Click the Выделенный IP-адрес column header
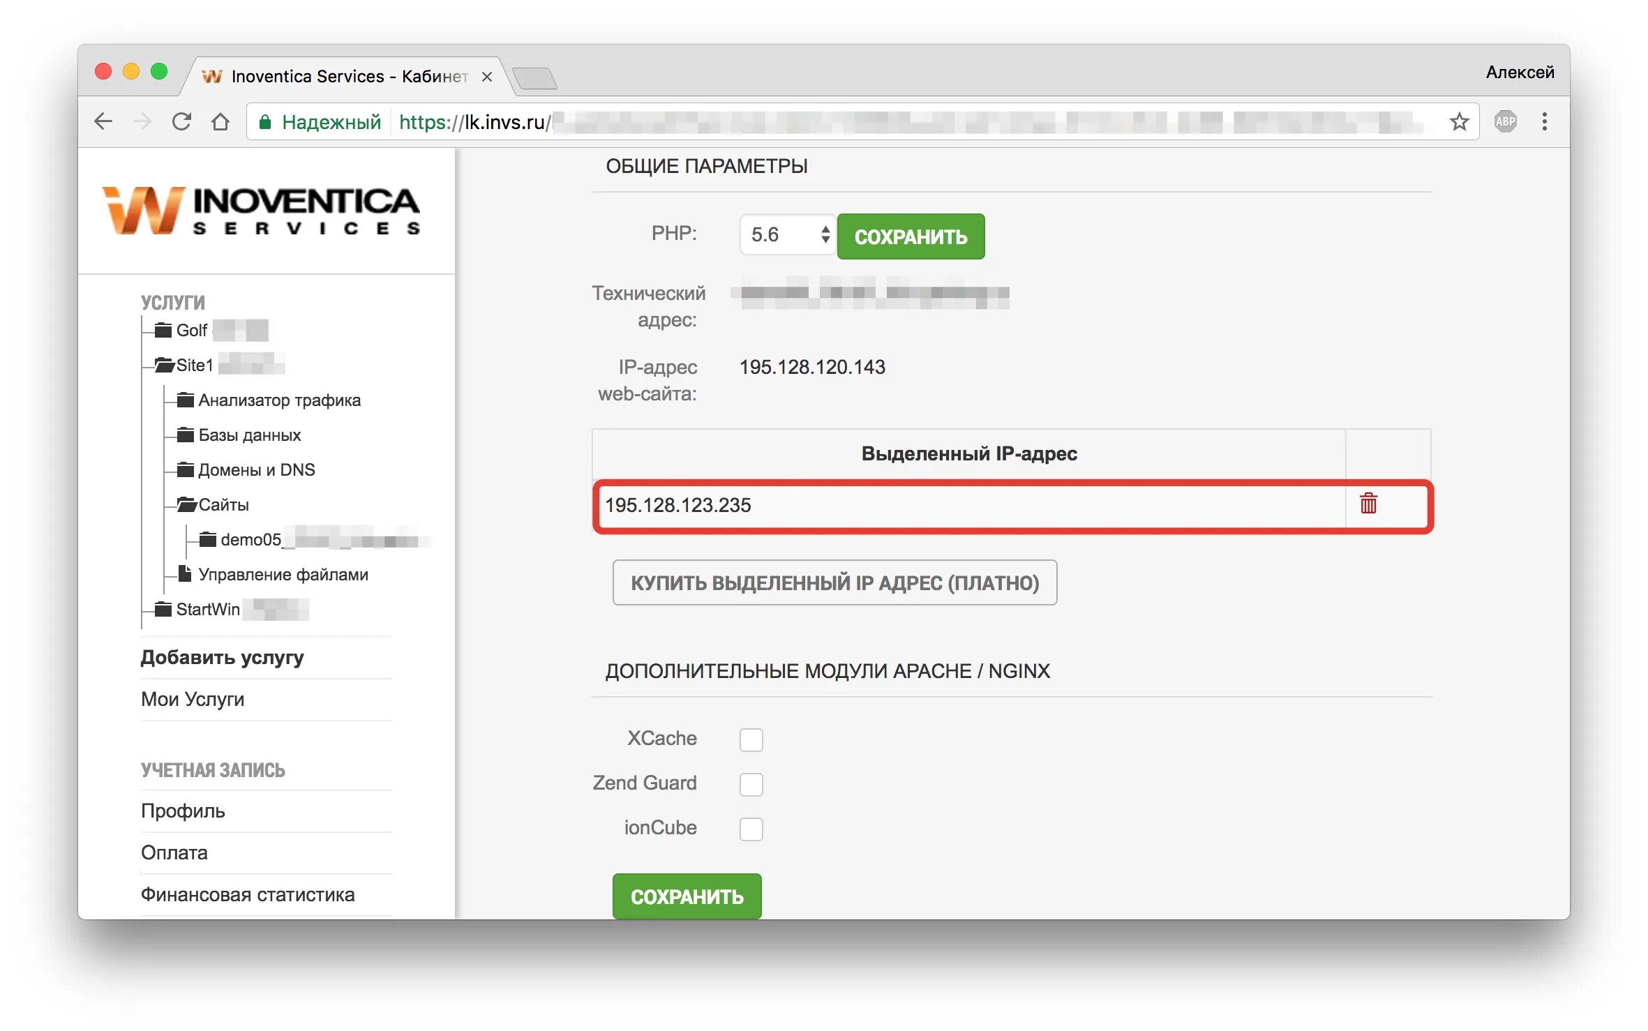Image resolution: width=1648 pixels, height=1031 pixels. coord(968,453)
